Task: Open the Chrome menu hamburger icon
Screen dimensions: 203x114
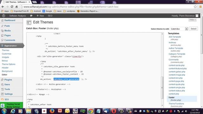Action: (x=200, y=7)
